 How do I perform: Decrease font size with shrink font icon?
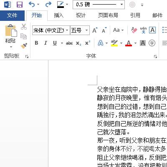click(x=104, y=30)
